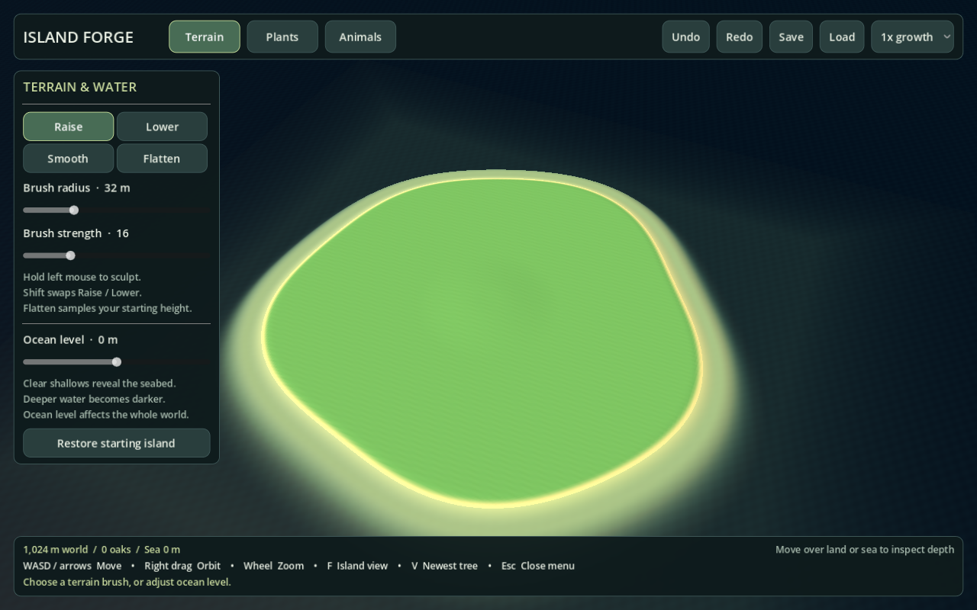This screenshot has width=977, height=610.
Task: Click the Redo button
Action: click(739, 37)
